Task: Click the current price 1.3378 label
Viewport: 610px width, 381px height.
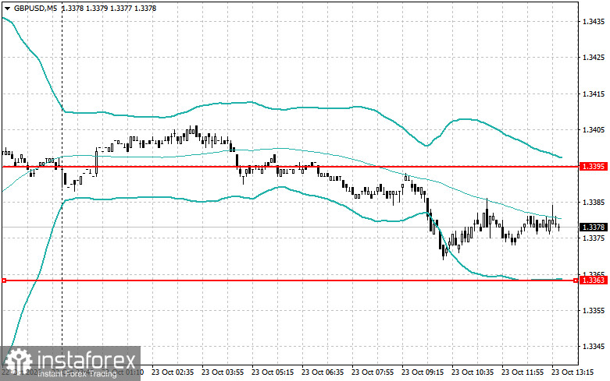Action: point(594,227)
